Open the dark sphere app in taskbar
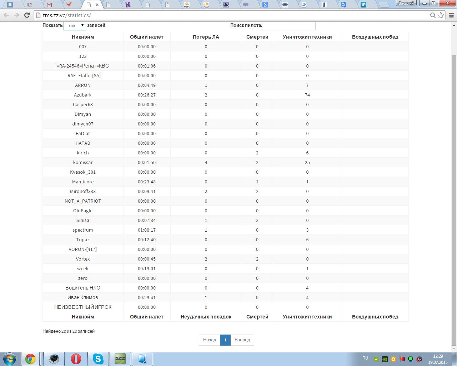This screenshot has width=457, height=366. point(54,359)
